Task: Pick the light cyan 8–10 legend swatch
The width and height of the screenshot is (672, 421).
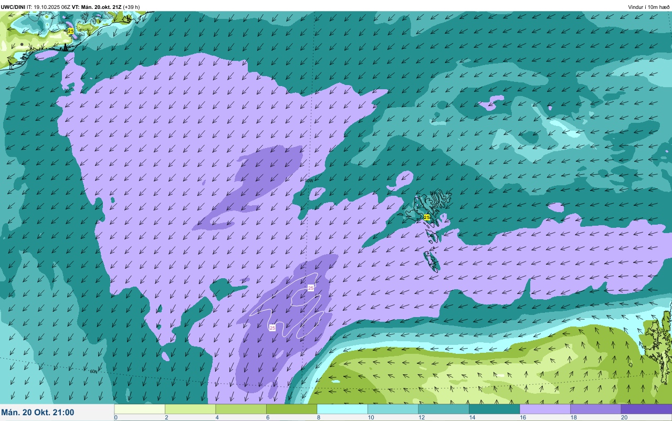Action: click(342, 409)
